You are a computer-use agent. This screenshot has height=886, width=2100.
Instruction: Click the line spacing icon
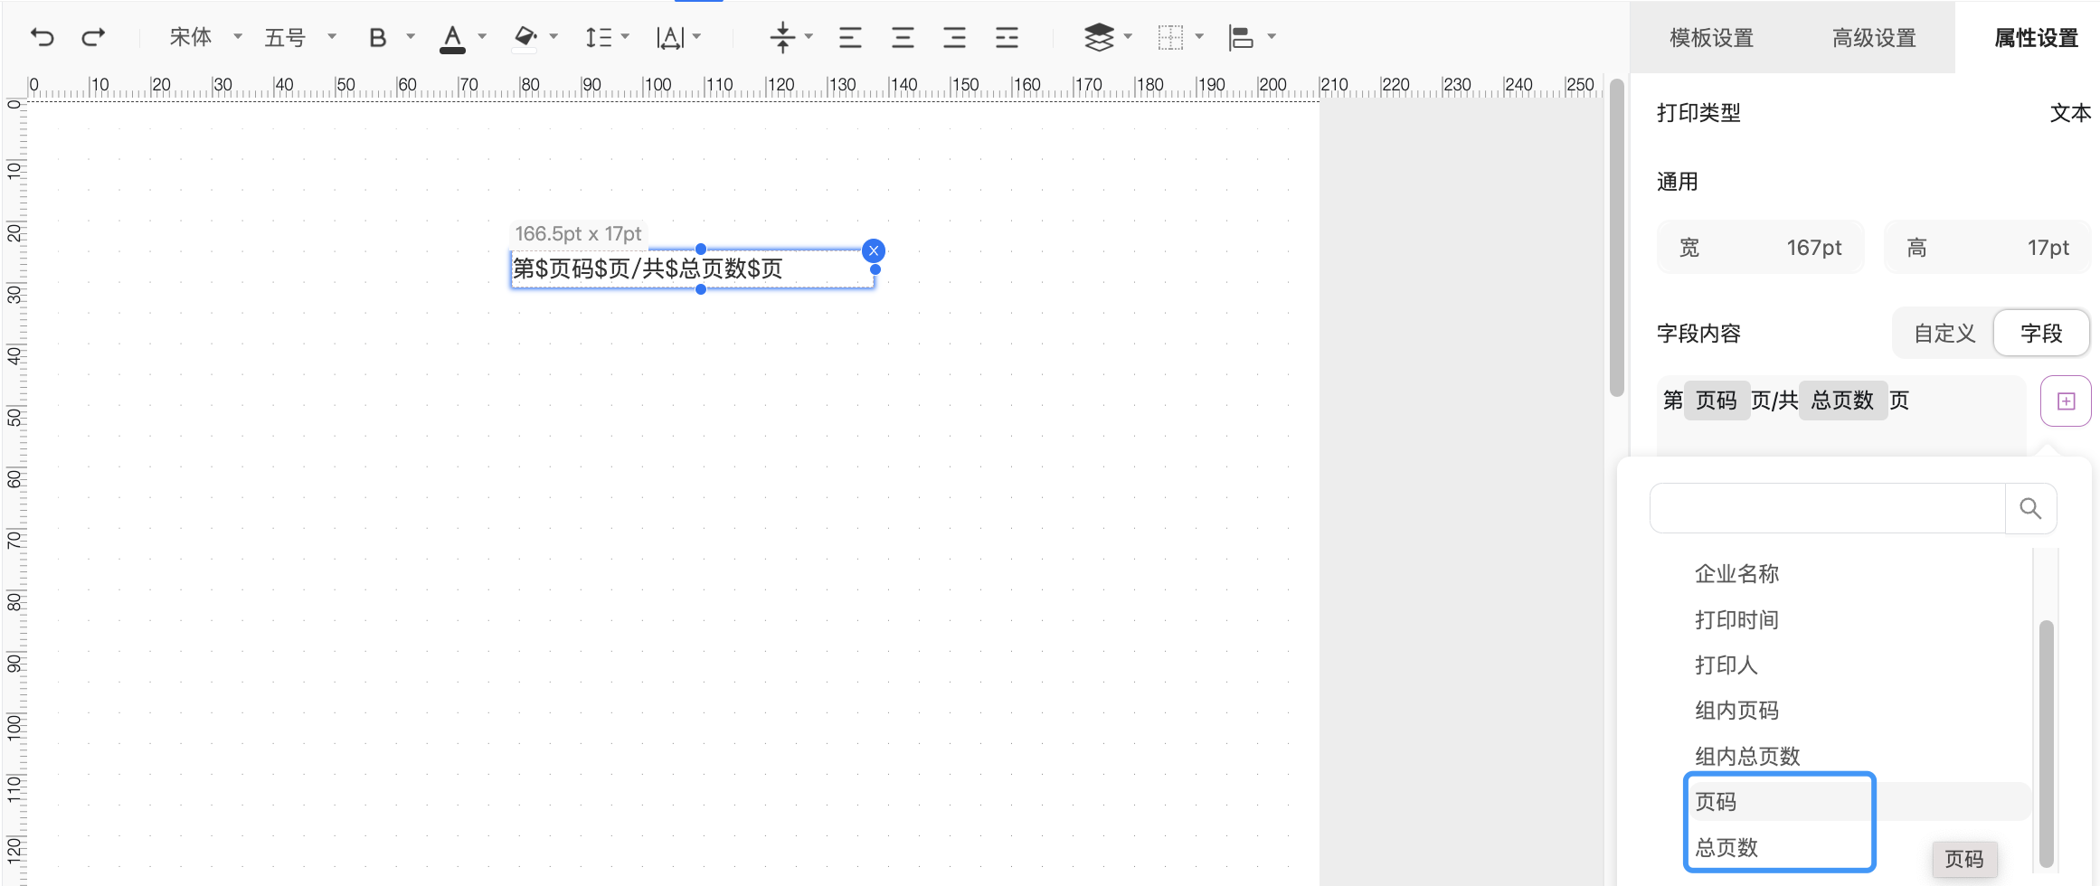[598, 37]
